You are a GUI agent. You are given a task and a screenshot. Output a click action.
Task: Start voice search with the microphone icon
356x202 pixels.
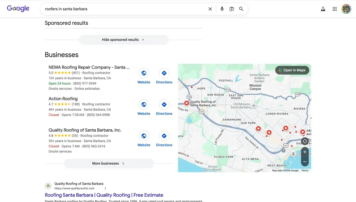(x=222, y=9)
